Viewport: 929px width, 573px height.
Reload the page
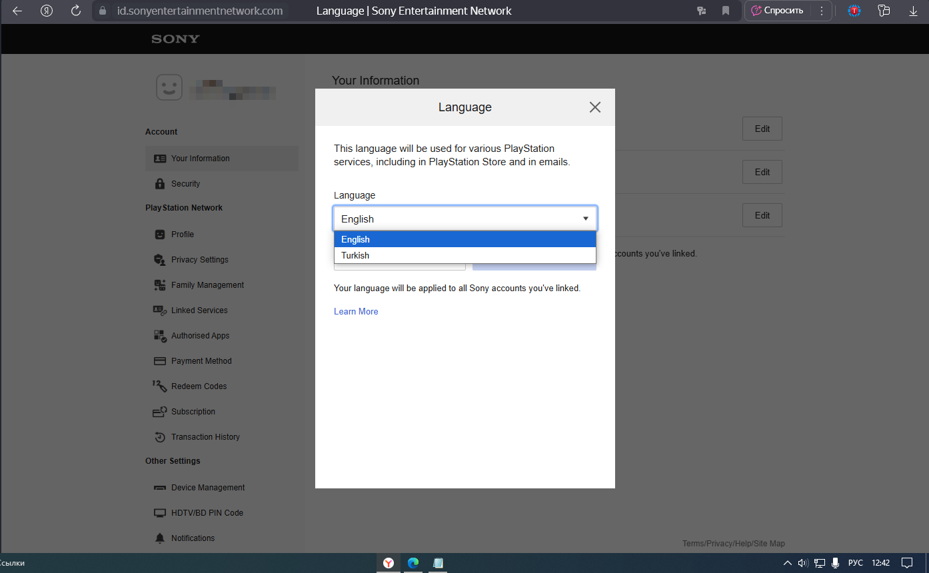pos(75,11)
